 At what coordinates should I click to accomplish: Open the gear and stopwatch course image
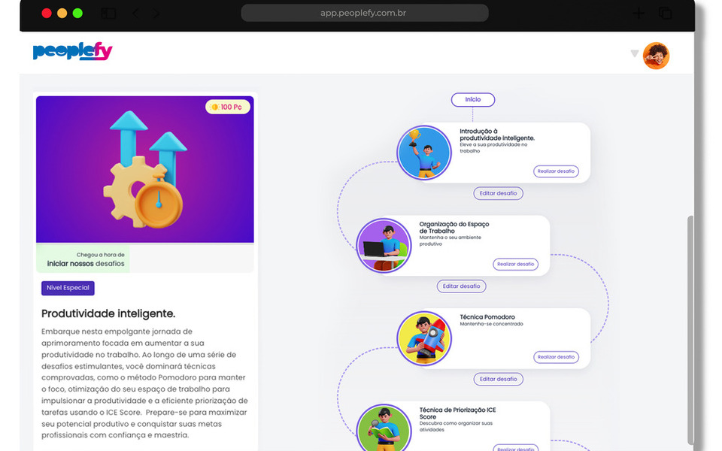[x=145, y=169]
